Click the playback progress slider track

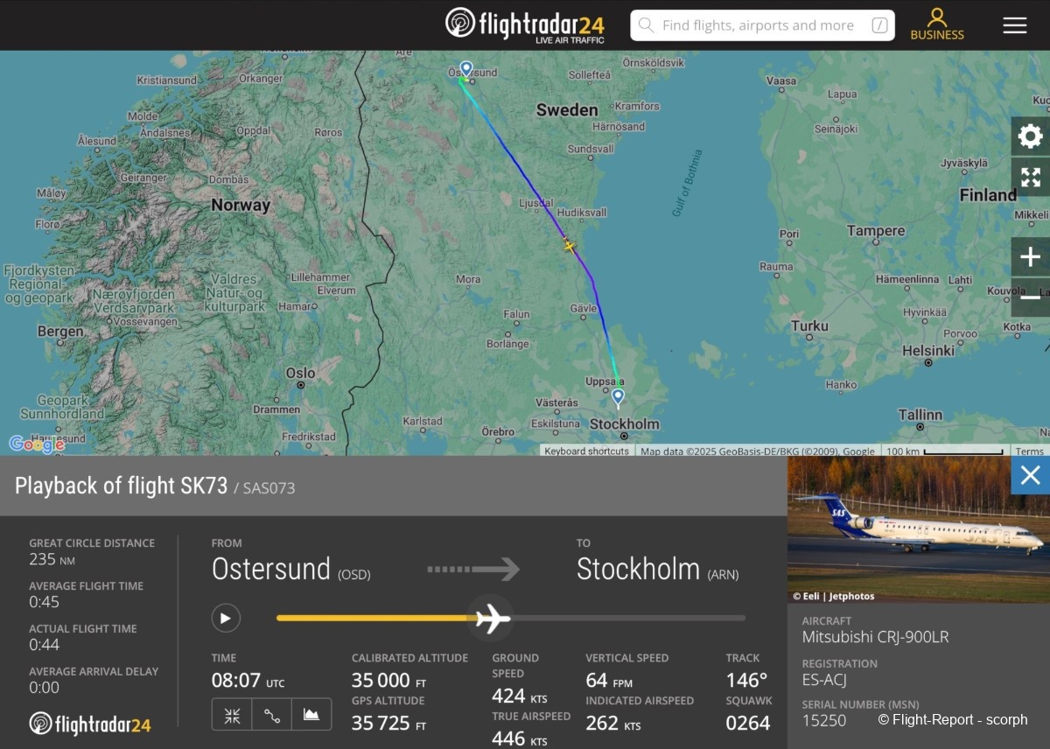click(x=511, y=618)
